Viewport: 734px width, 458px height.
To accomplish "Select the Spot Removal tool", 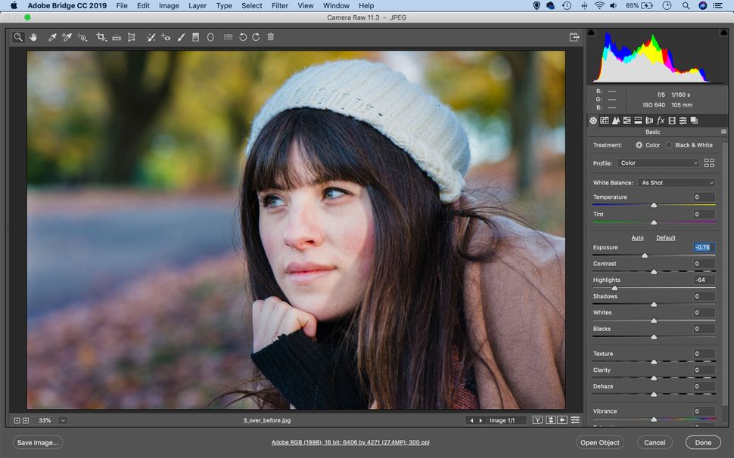I will coord(151,36).
